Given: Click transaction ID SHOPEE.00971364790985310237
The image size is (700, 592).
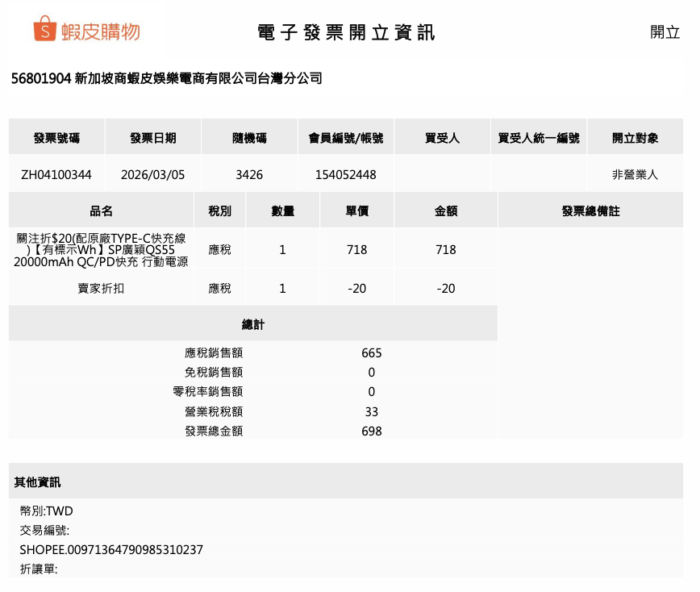Looking at the screenshot, I should point(111,550).
